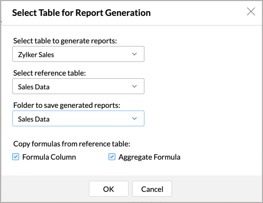263x203 pixels.
Task: Open the reference table dropdown
Action: (78, 86)
